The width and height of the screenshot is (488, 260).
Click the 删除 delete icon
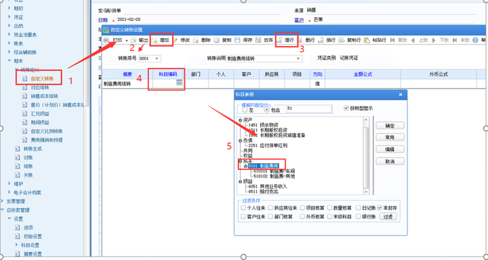point(196,40)
